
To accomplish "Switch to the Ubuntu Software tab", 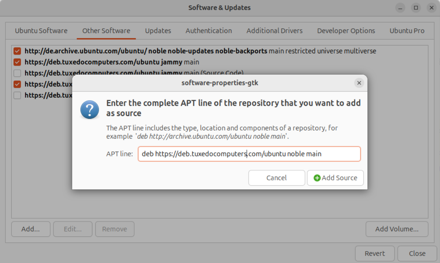I will tap(41, 31).
